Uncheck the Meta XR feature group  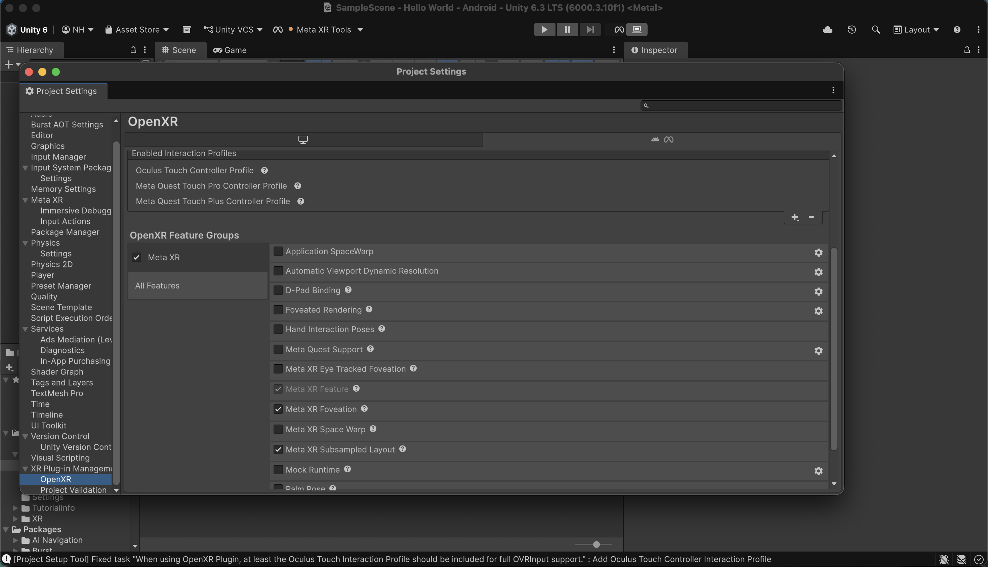pos(136,257)
